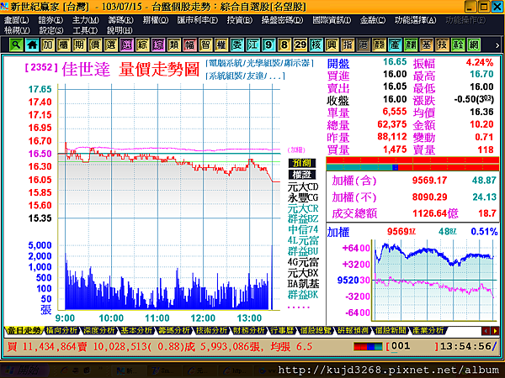Open the 畫面(L) menu

(x=16, y=20)
